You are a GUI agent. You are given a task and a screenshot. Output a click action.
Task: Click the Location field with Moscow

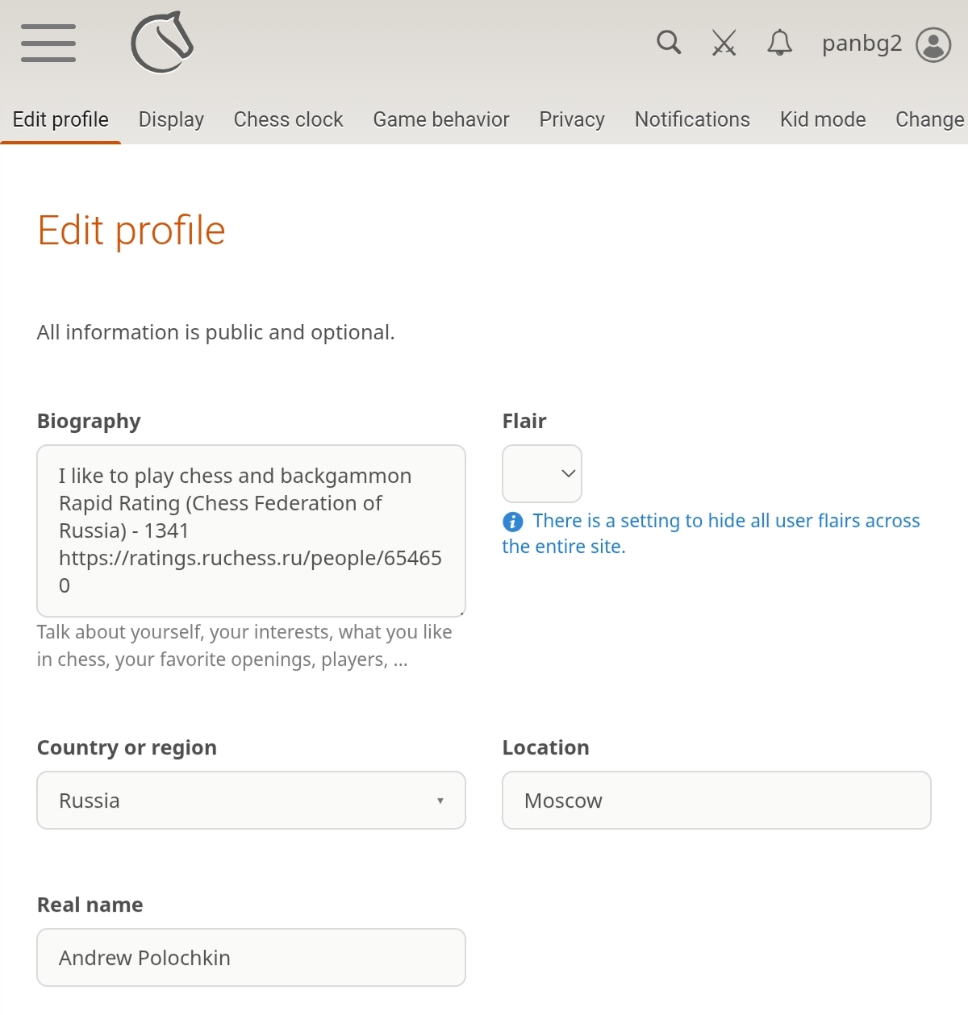[716, 800]
